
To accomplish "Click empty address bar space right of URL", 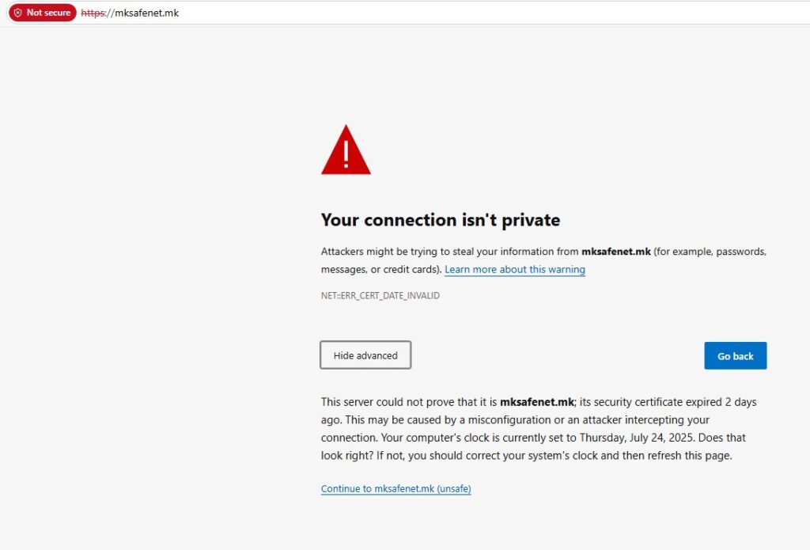I will point(490,13).
